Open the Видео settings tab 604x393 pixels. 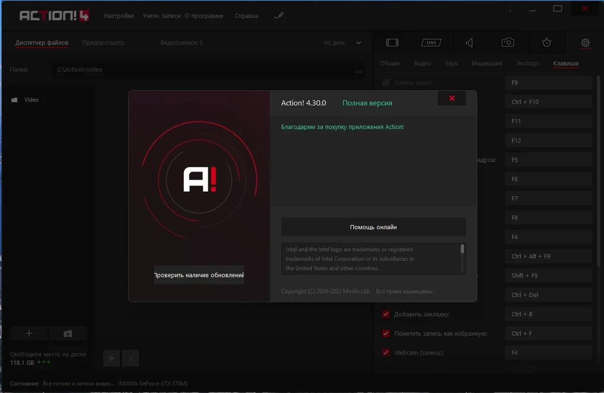422,63
